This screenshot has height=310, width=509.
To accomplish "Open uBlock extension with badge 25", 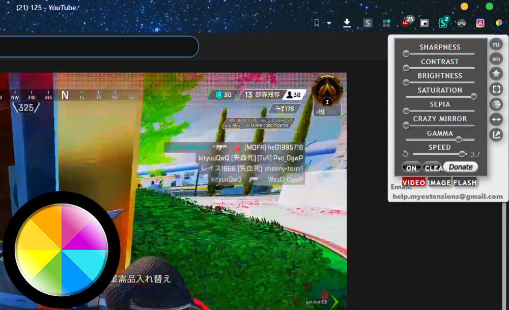I will pyautogui.click(x=407, y=22).
